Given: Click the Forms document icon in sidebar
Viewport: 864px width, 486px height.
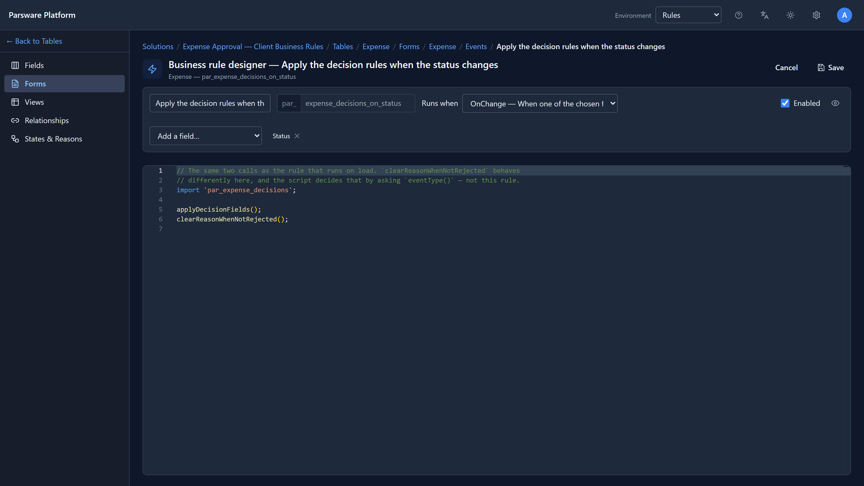Looking at the screenshot, I should click(15, 83).
